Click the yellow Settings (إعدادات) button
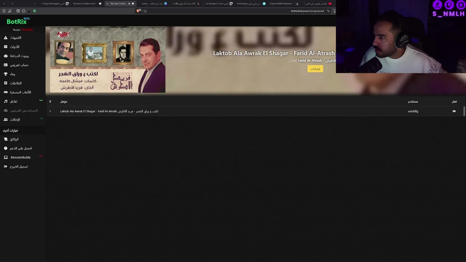This screenshot has height=262, width=466. (x=315, y=69)
